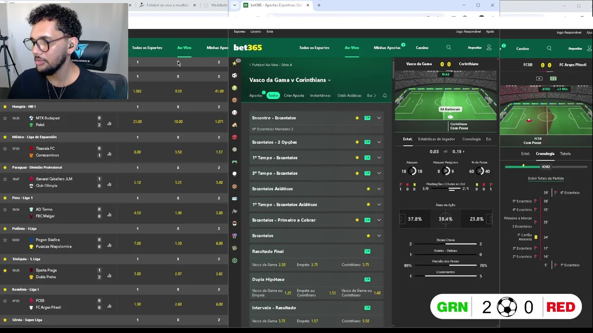Expand the Escanteios - 2 Opções chevron
The height and width of the screenshot is (333, 593).
point(379,142)
